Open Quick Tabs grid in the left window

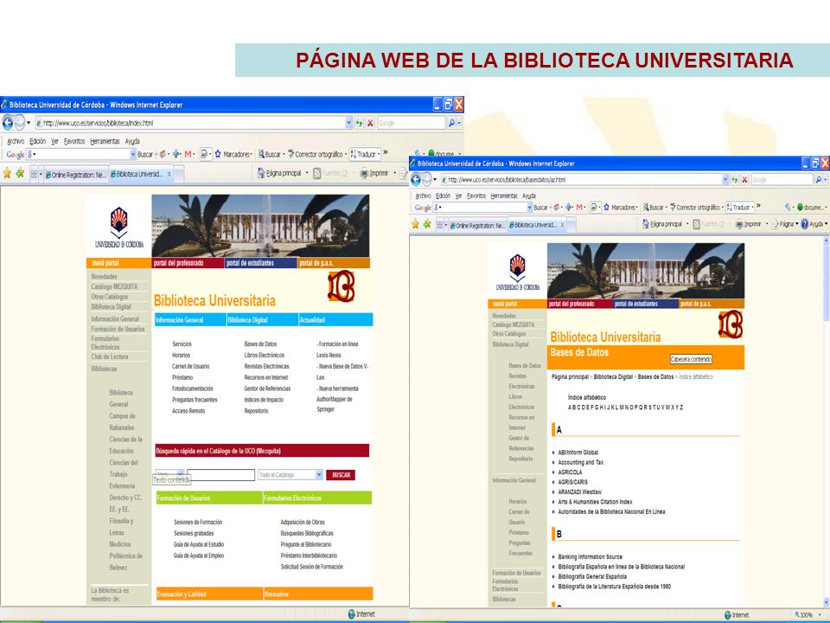34,174
